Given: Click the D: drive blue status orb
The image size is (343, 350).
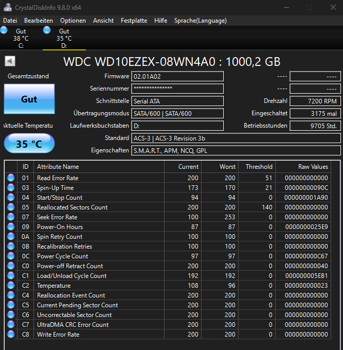Looking at the screenshot, I should pos(47,30).
